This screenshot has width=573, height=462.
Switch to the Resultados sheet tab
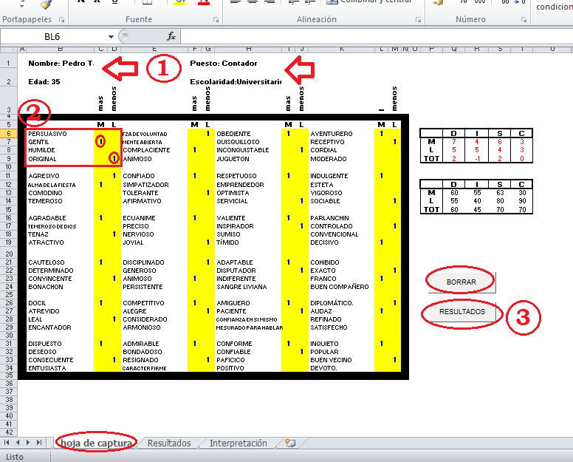pos(169,444)
